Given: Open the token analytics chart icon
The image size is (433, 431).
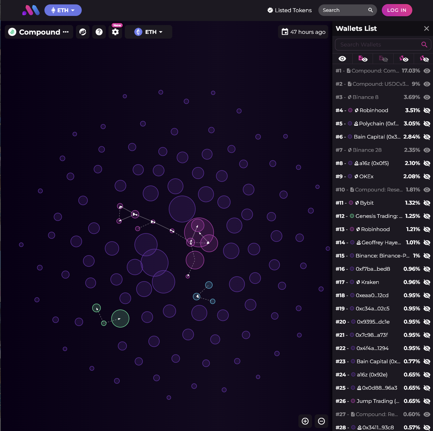Looking at the screenshot, I should [83, 32].
